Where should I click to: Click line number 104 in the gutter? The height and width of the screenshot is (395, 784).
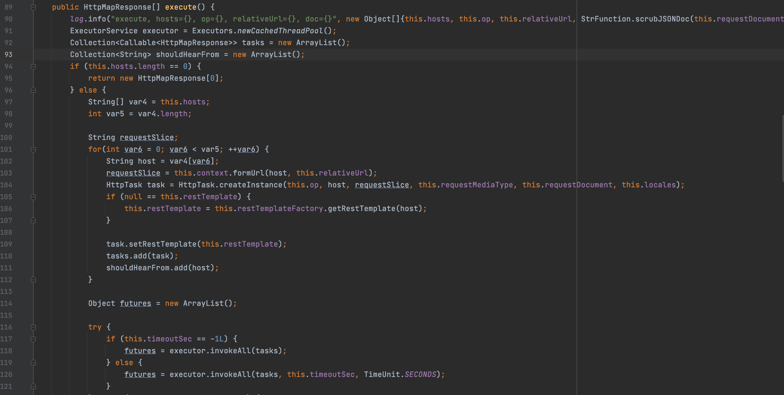(x=7, y=185)
